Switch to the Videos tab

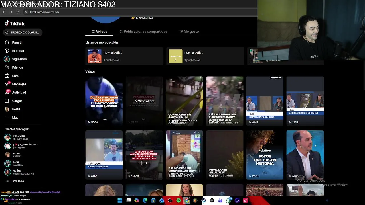click(x=99, y=31)
